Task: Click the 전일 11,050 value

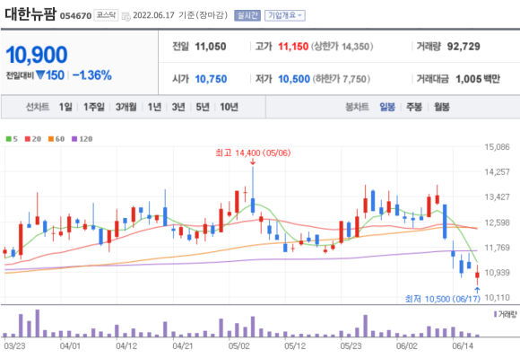Action: coord(211,47)
